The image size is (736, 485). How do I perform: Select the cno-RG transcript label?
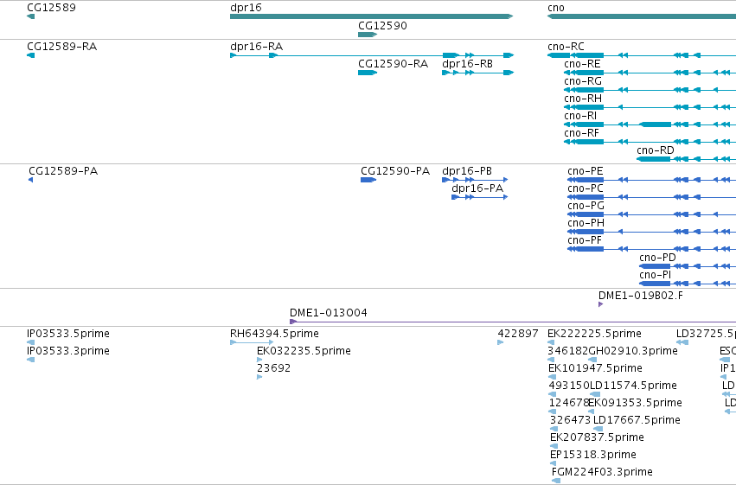coord(583,81)
